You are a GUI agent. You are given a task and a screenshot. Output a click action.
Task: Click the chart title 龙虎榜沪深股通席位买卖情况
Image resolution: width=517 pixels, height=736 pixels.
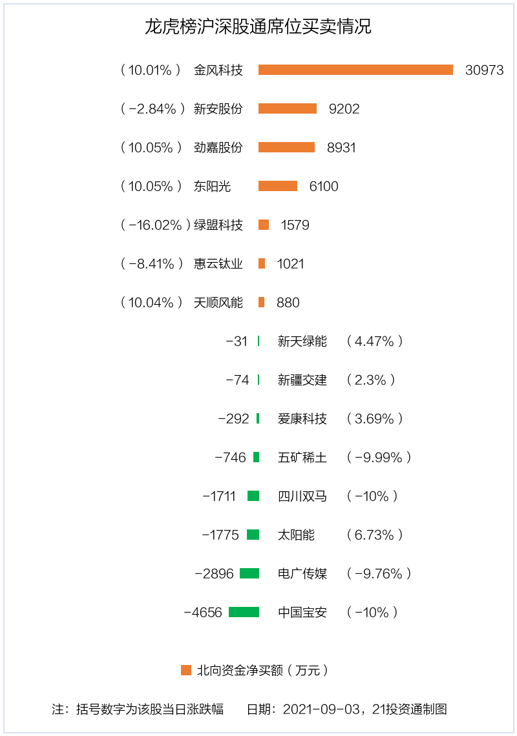[258, 27]
